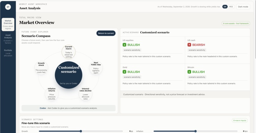Click the US cash scenario sensitivity tag

coord(197,50)
